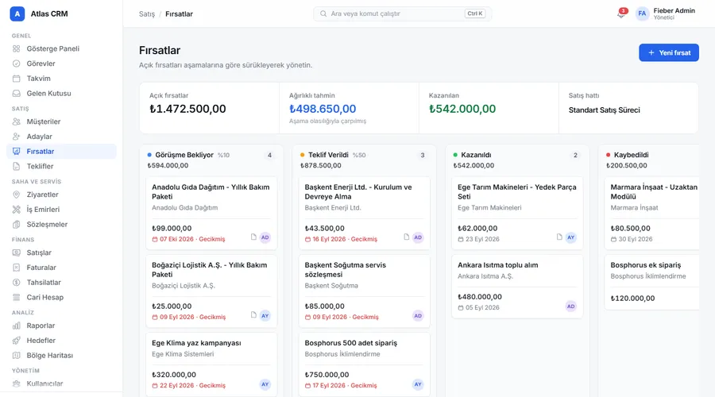Click Kazanıldı column header
715x397 pixels.
click(x=476, y=155)
